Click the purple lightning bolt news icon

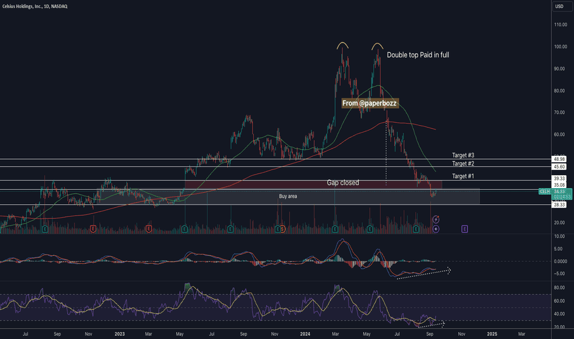coord(436,219)
